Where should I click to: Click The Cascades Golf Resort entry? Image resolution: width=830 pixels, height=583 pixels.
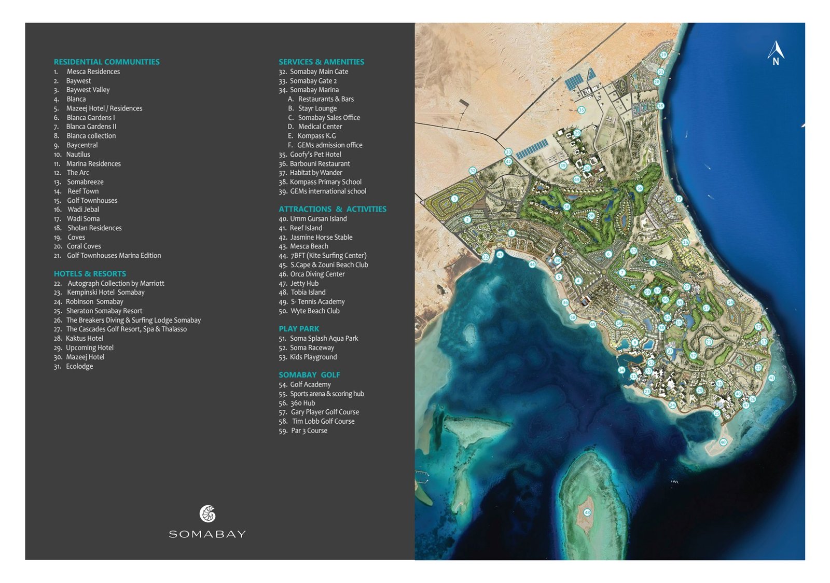120,329
